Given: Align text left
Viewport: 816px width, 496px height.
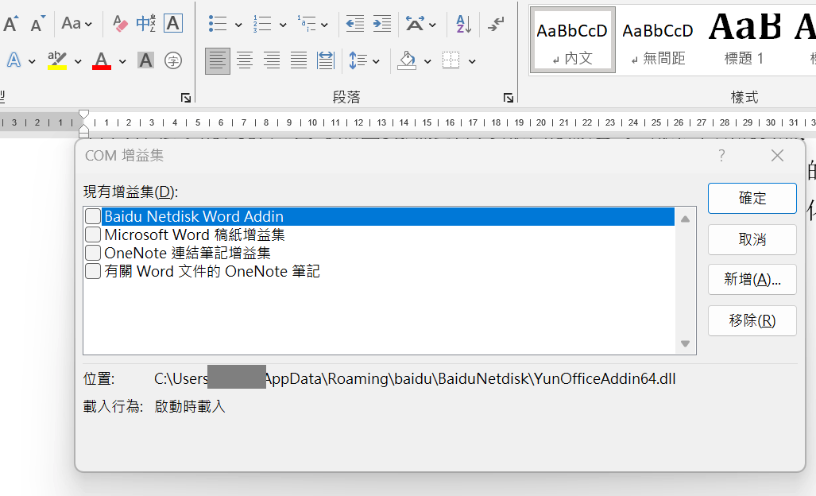Looking at the screenshot, I should 218,61.
